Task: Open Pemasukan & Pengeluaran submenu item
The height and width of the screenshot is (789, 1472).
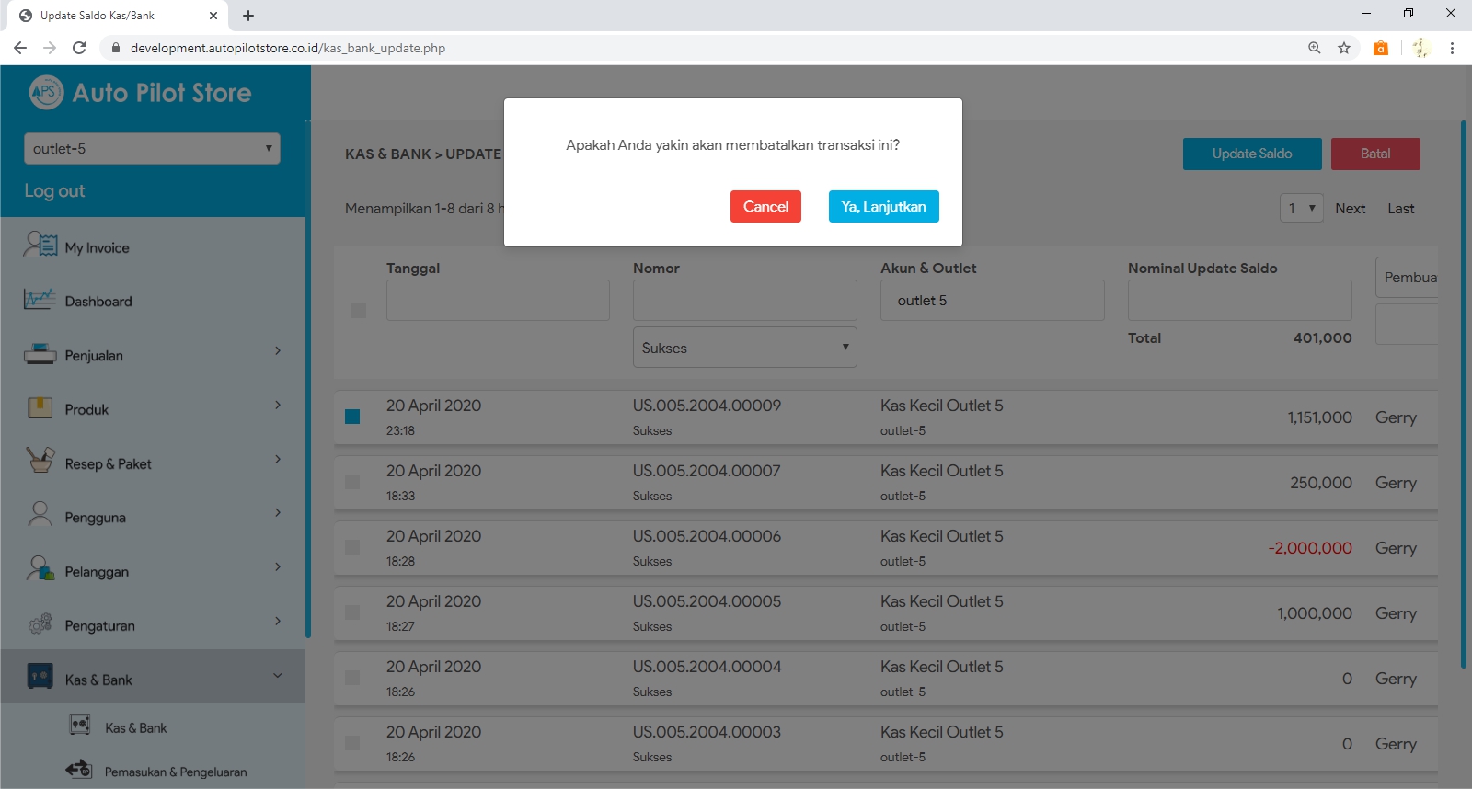Action: point(175,772)
